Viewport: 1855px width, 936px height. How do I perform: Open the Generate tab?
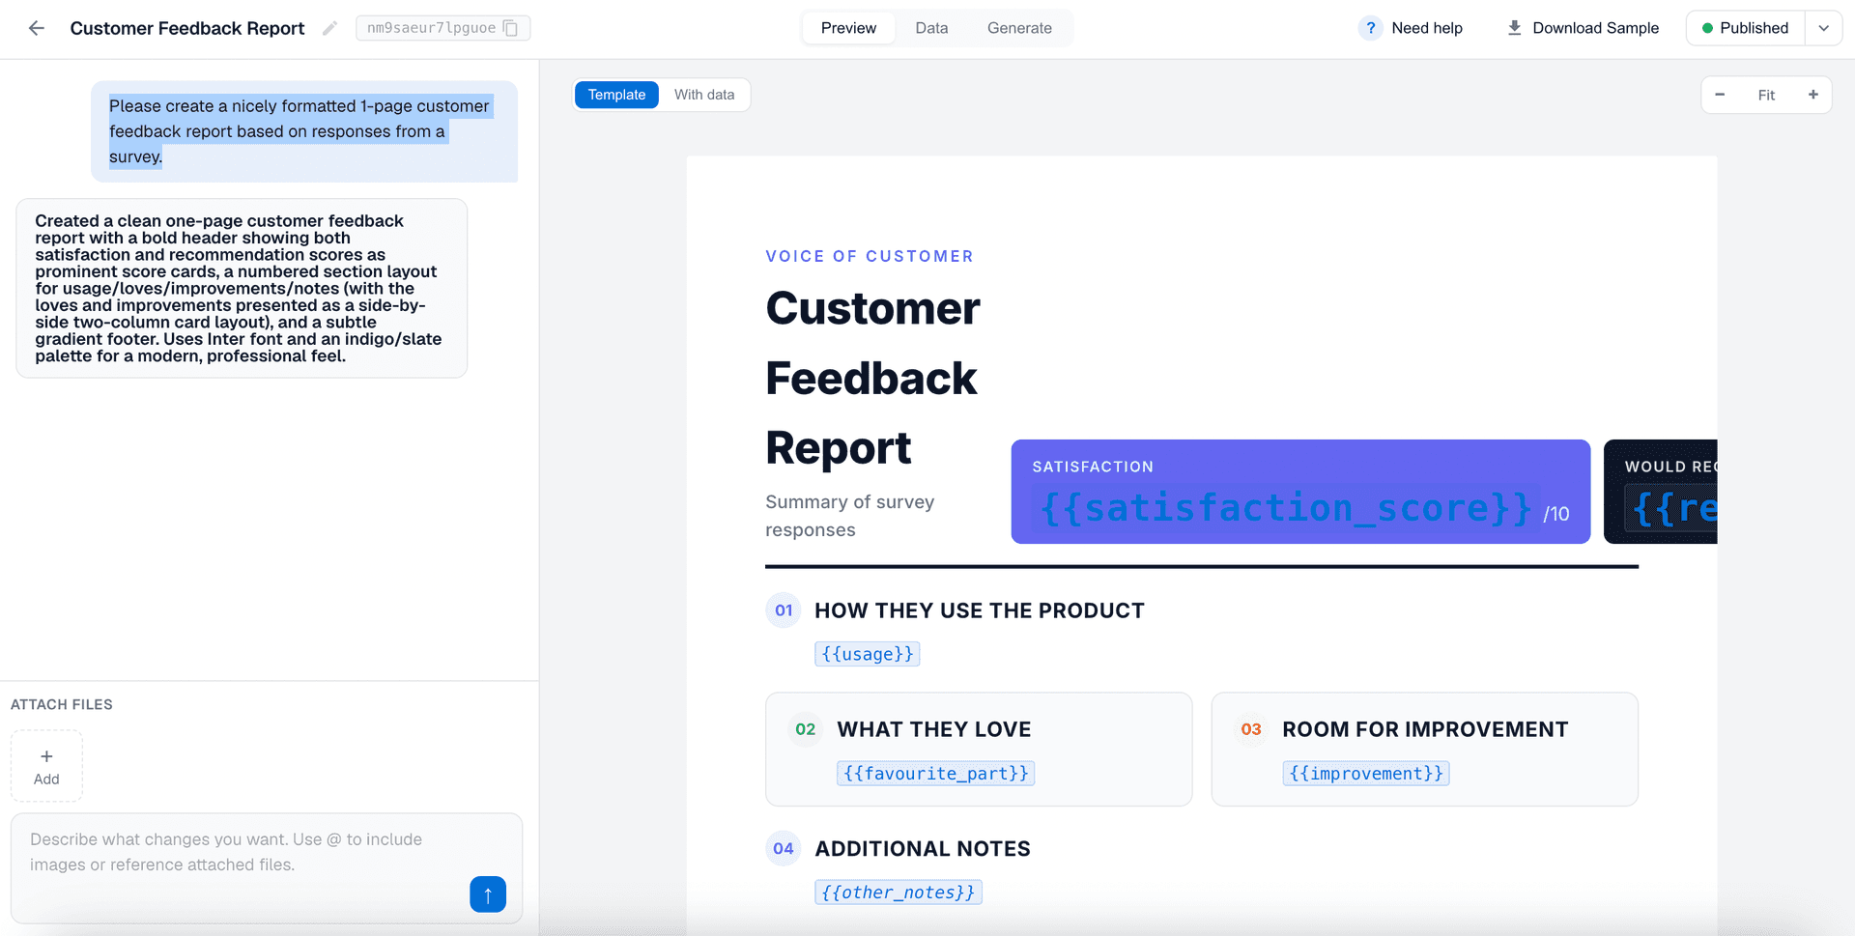1019,28
